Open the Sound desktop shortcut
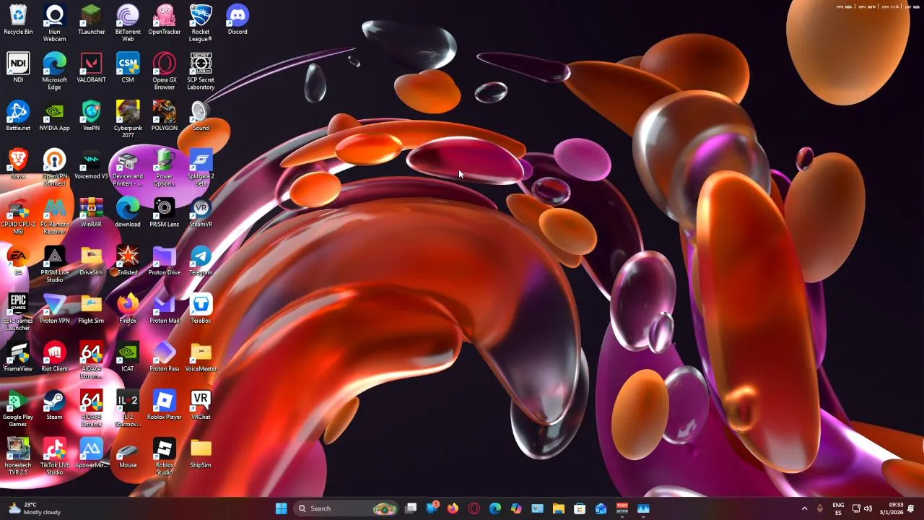This screenshot has height=520, width=924. click(201, 116)
